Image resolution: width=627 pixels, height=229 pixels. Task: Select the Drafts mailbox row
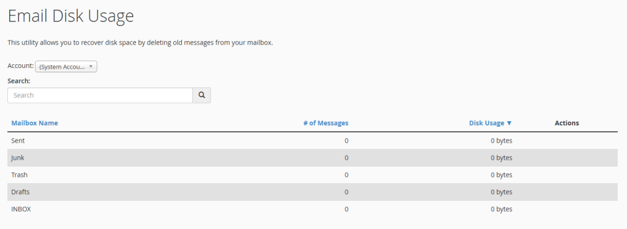coord(312,192)
